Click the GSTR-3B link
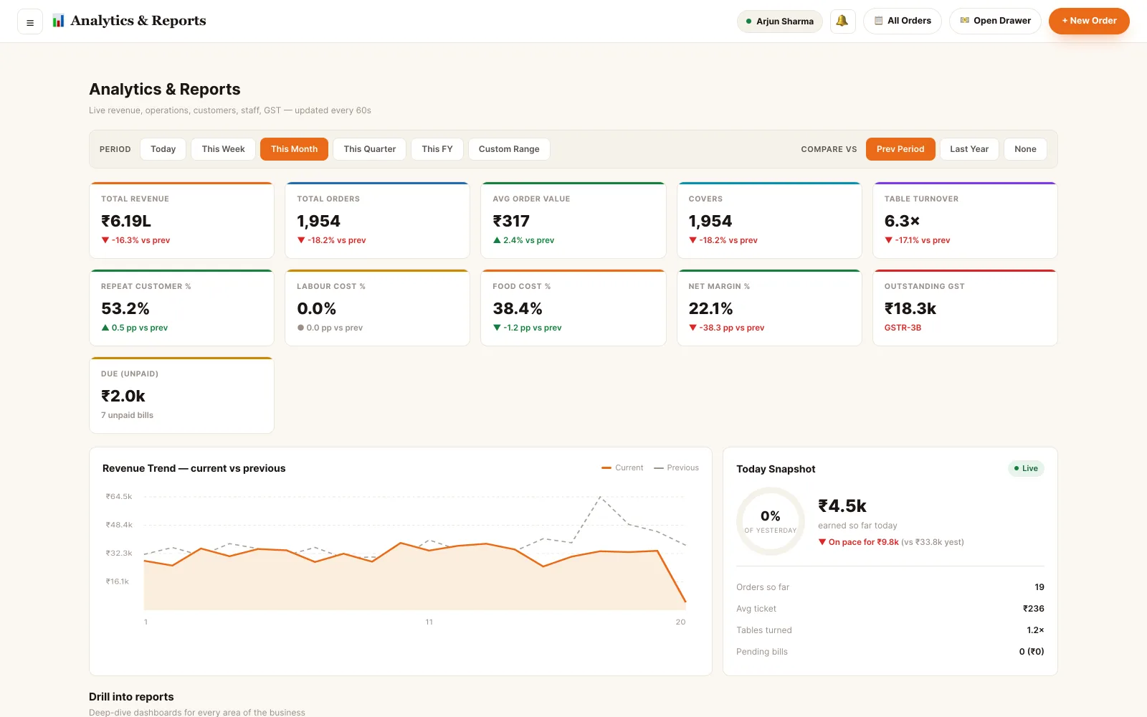This screenshot has height=717, width=1147. tap(903, 328)
